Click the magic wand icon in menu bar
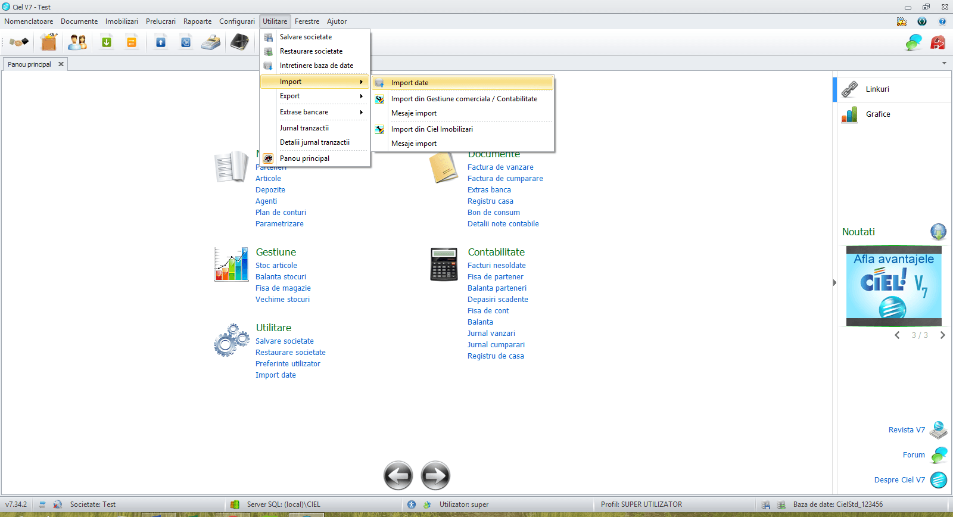Screen dimensions: 953x517 [902, 21]
